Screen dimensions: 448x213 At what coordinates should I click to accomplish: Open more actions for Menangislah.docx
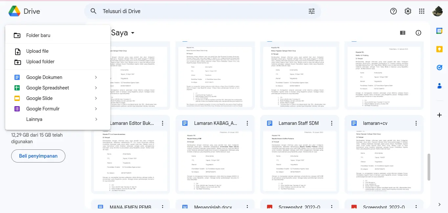click(x=247, y=207)
